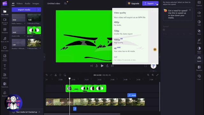The image size is (204, 115).
Task: Open the Your media sidebar panel
Action: coord(5,12)
